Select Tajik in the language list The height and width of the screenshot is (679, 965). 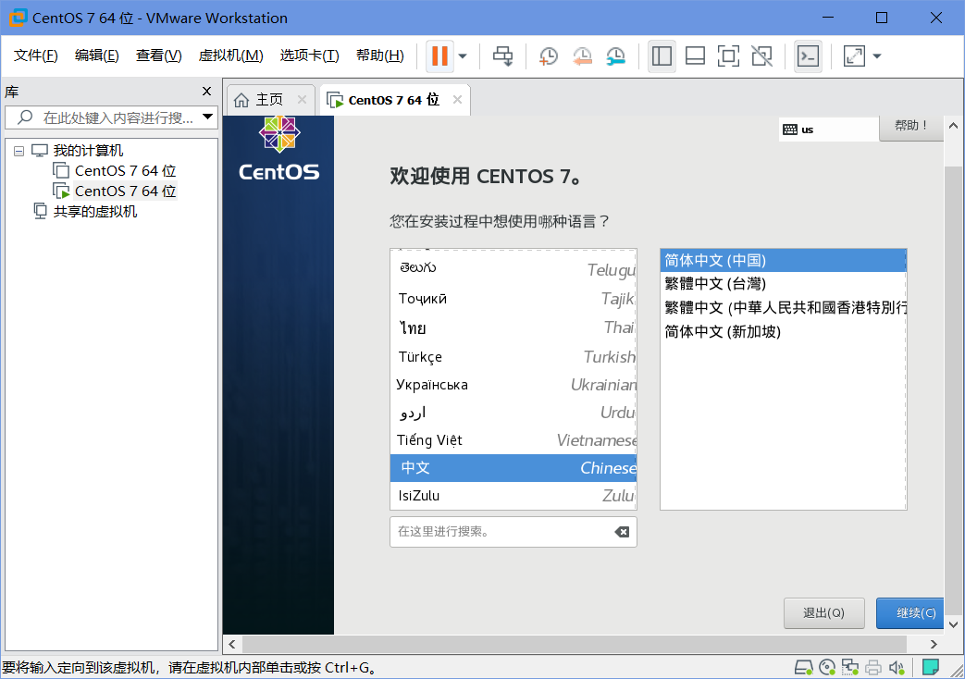point(513,299)
